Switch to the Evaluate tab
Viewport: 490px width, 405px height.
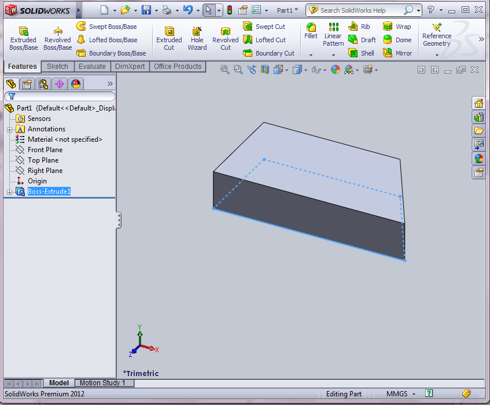(92, 66)
